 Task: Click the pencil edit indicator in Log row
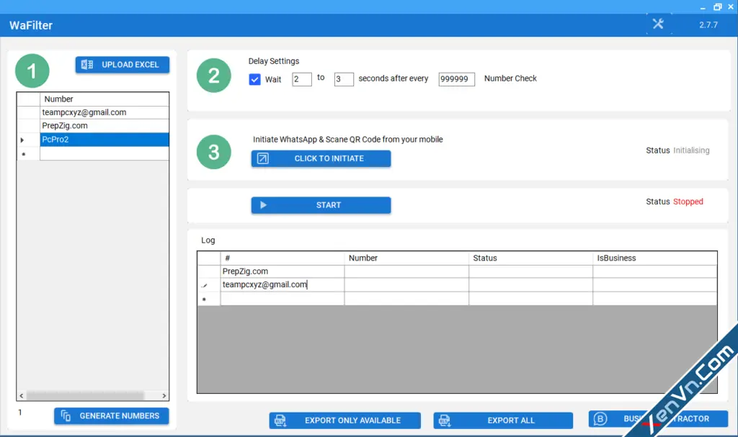click(x=205, y=285)
